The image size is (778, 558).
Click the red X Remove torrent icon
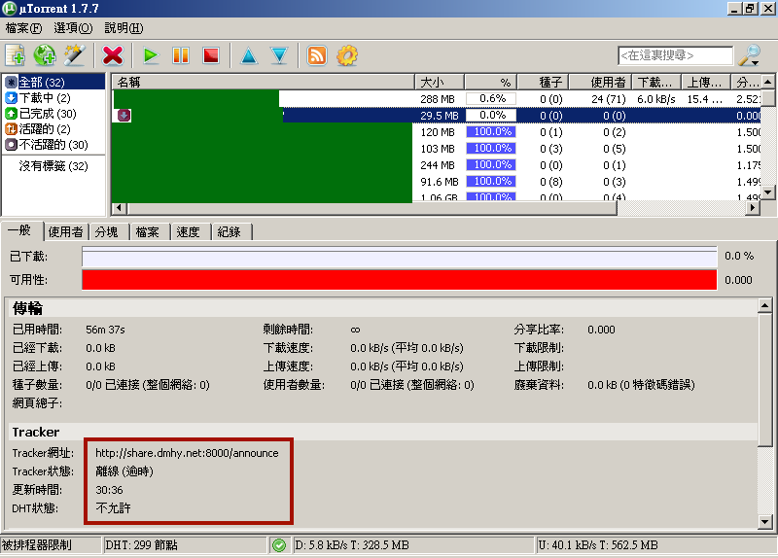click(113, 55)
